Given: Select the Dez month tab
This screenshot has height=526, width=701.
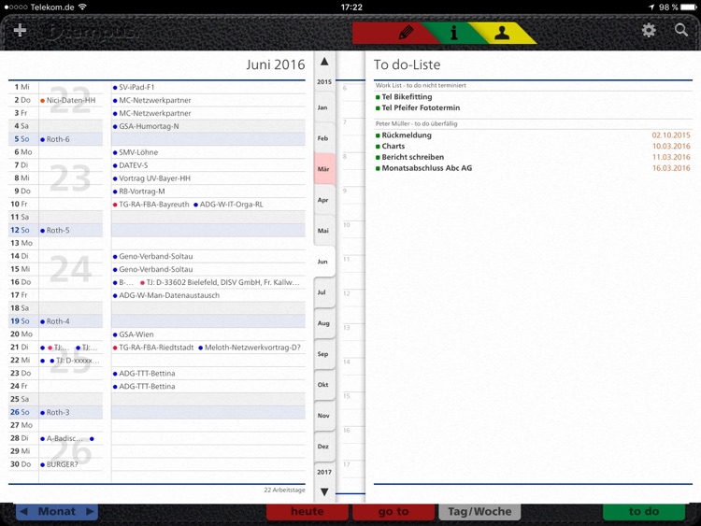Looking at the screenshot, I should coord(322,447).
